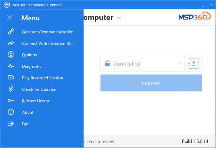Choose Exit in the menu
The image size is (216, 148).
pyautogui.click(x=25, y=124)
